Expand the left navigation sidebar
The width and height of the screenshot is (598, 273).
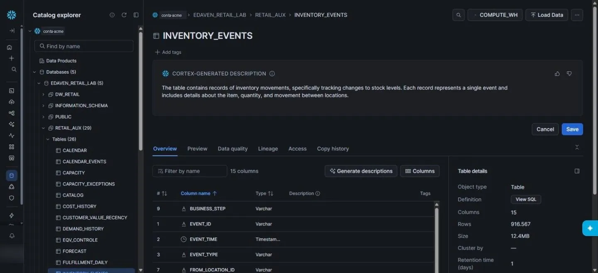tap(12, 31)
